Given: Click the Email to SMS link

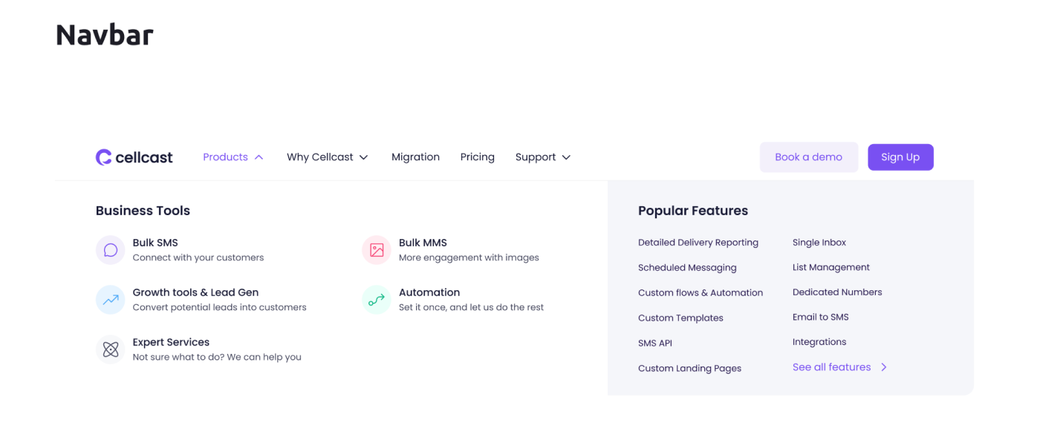Looking at the screenshot, I should click(820, 317).
